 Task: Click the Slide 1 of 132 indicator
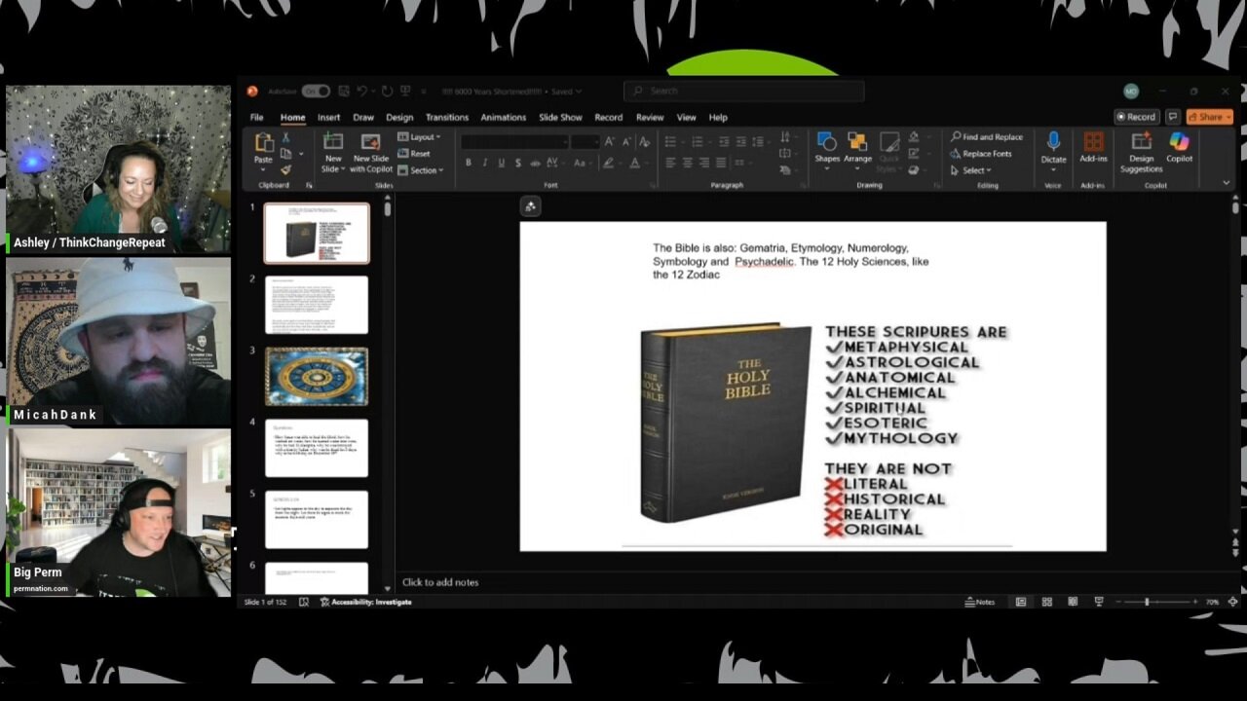265,603
